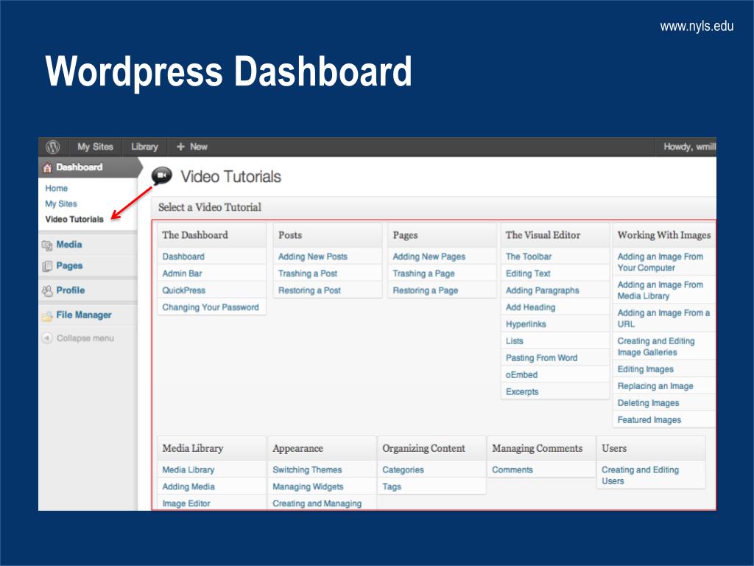This screenshot has width=754, height=566.
Task: Open Pasting From Word tutorial
Action: tap(541, 357)
